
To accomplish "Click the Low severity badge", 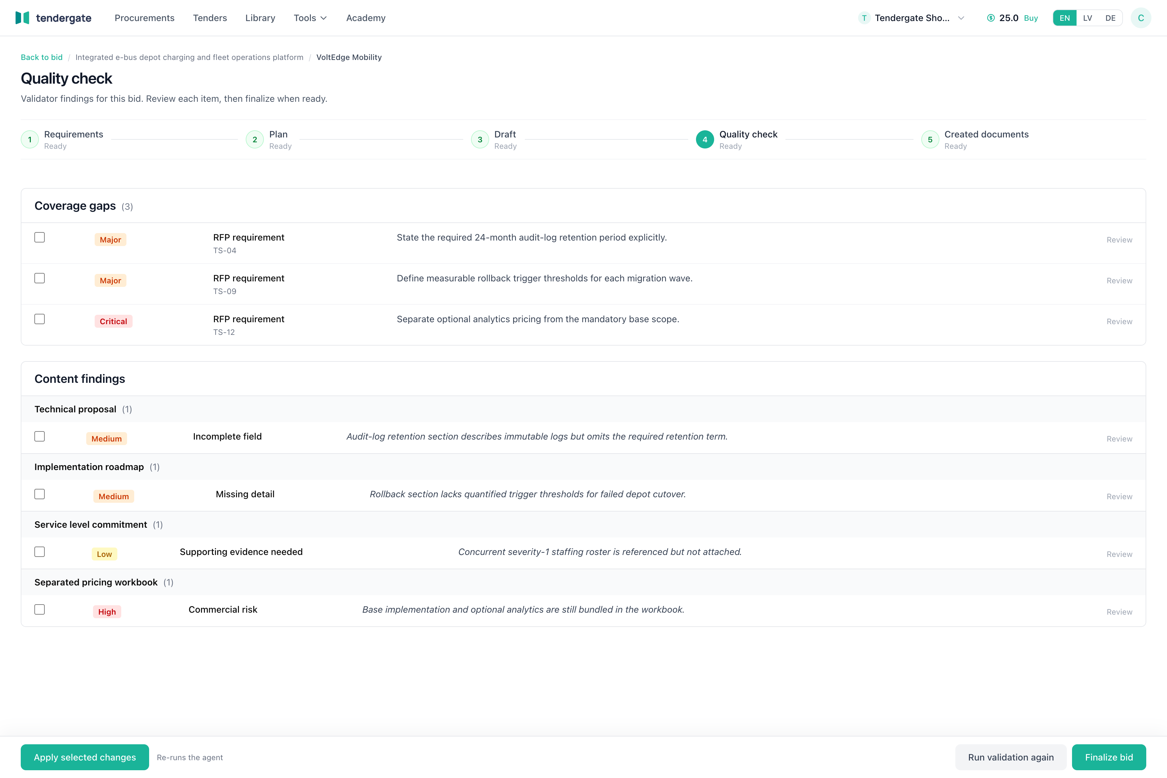I will 104,554.
